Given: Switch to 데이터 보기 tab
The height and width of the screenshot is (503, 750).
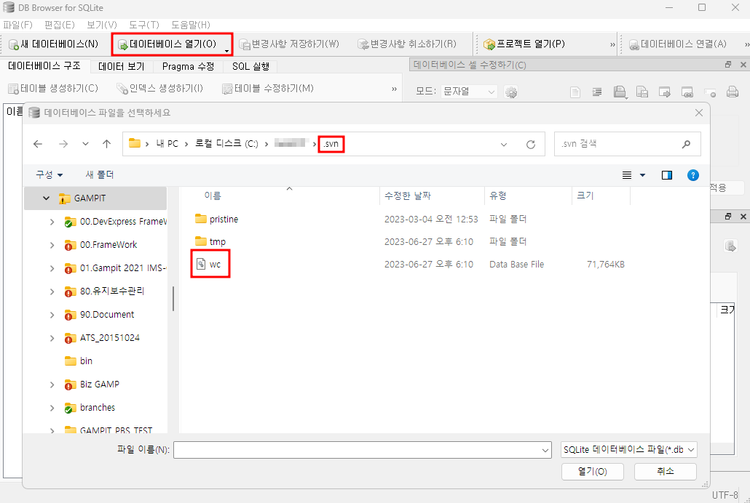Looking at the screenshot, I should tap(121, 66).
